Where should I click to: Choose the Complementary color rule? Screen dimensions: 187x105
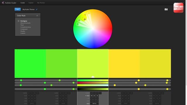[x=25, y=27]
